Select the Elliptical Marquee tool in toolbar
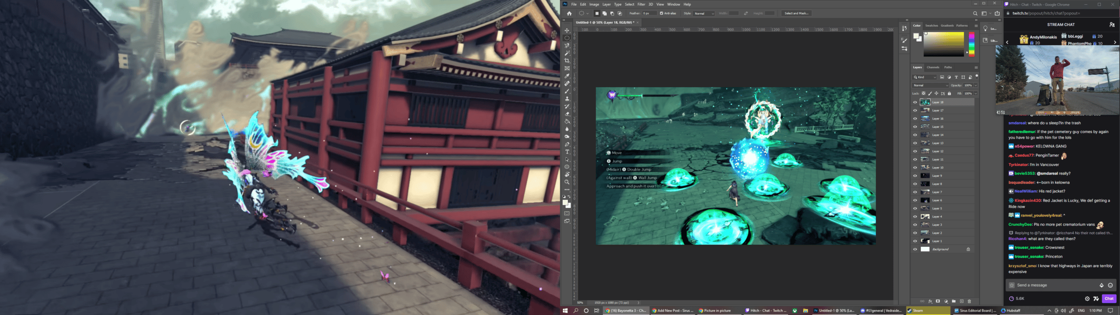This screenshot has height=315, width=1120. (567, 38)
